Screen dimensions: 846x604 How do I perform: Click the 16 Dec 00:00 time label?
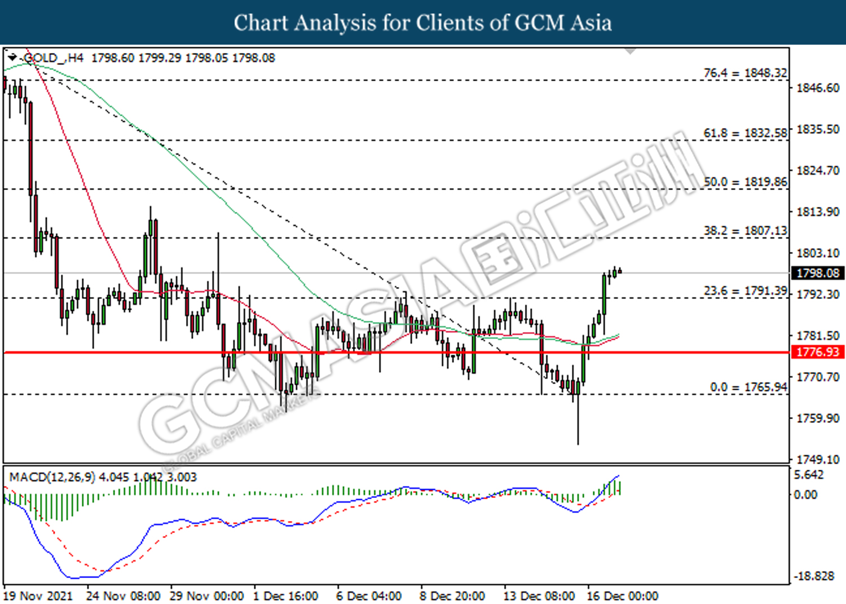tap(622, 596)
